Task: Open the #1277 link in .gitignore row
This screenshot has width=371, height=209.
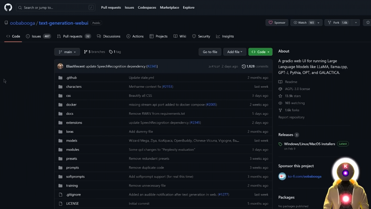Action: [223, 194]
